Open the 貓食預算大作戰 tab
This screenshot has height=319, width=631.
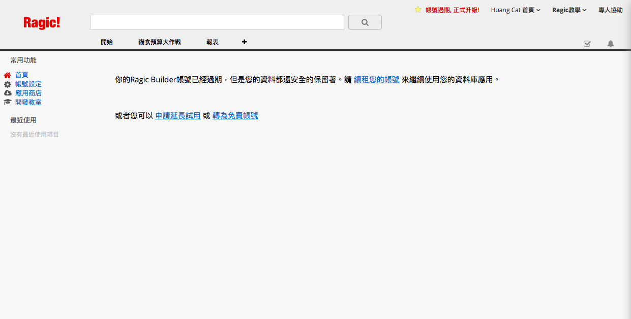160,42
